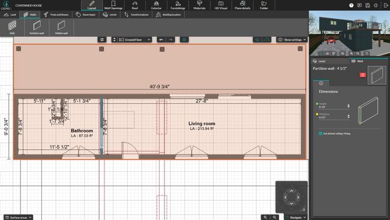The height and width of the screenshot is (220, 390).
Task: Open the Building location tool
Action: [x=169, y=14]
